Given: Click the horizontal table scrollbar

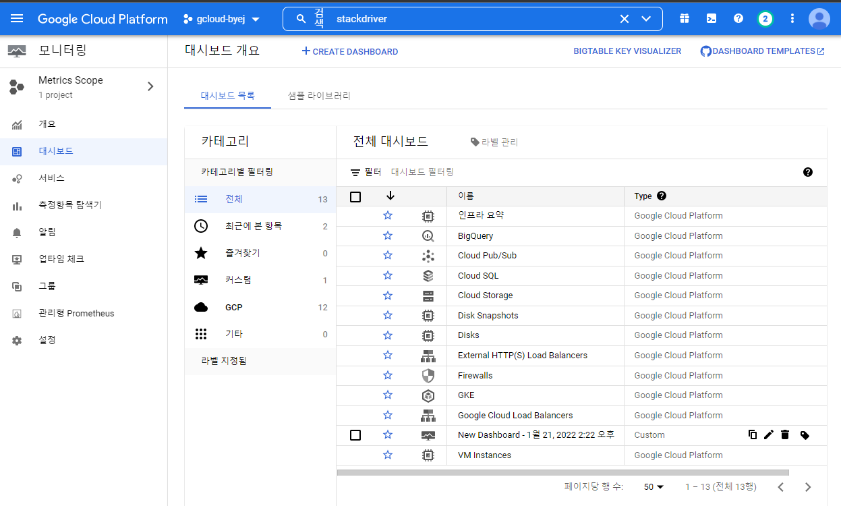Looking at the screenshot, I should (x=562, y=472).
